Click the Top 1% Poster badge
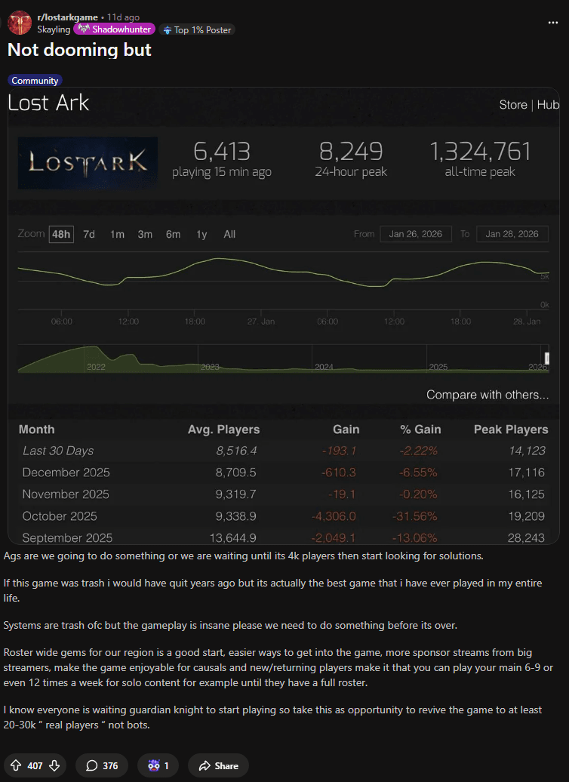The width and height of the screenshot is (569, 782). [x=198, y=29]
